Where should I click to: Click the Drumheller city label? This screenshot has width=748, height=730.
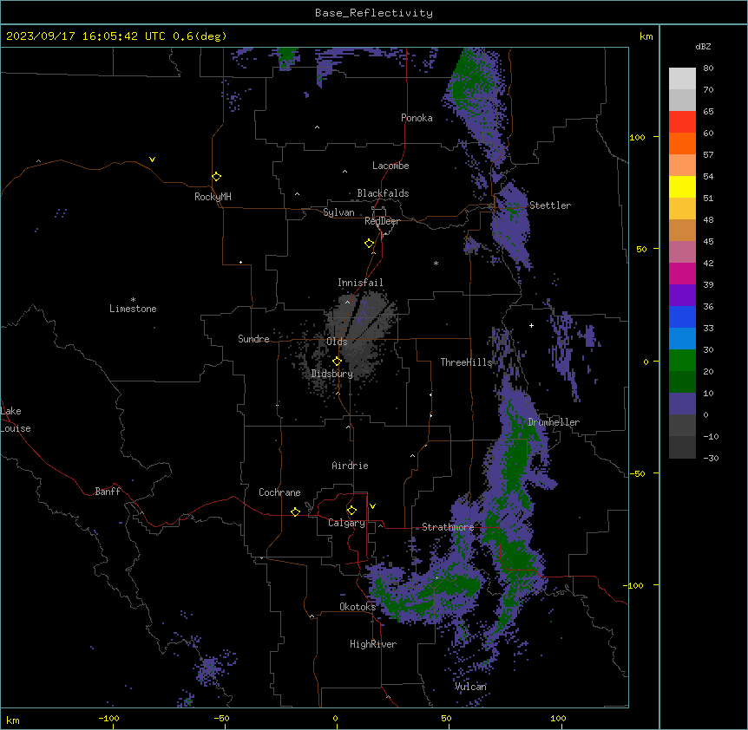554,422
